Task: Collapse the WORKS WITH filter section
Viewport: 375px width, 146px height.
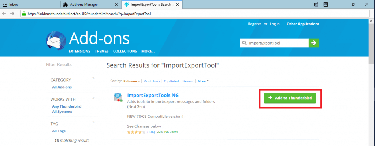Action: point(93,97)
